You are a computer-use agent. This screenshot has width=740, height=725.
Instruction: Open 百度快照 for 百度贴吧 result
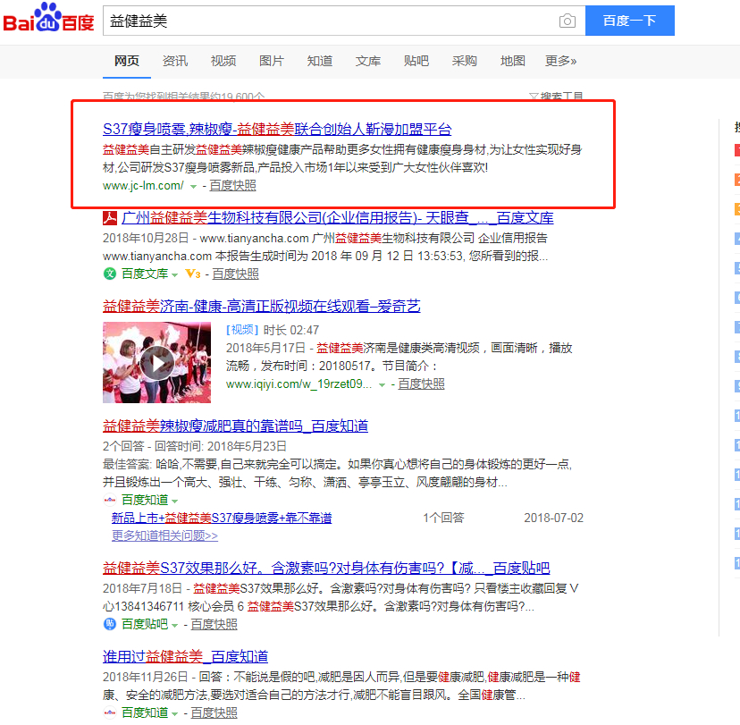coord(214,624)
